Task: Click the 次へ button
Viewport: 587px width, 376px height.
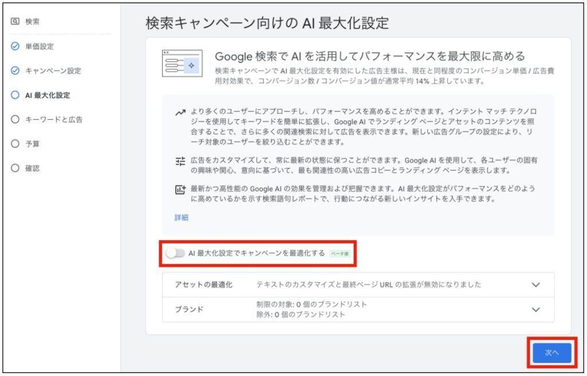Action: pos(551,353)
